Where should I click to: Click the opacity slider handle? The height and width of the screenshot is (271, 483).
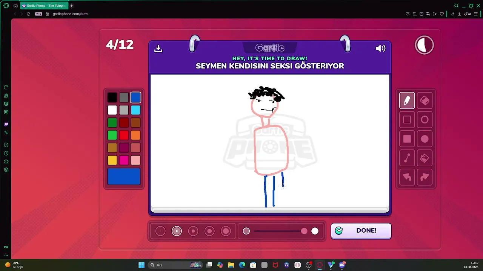(x=304, y=231)
